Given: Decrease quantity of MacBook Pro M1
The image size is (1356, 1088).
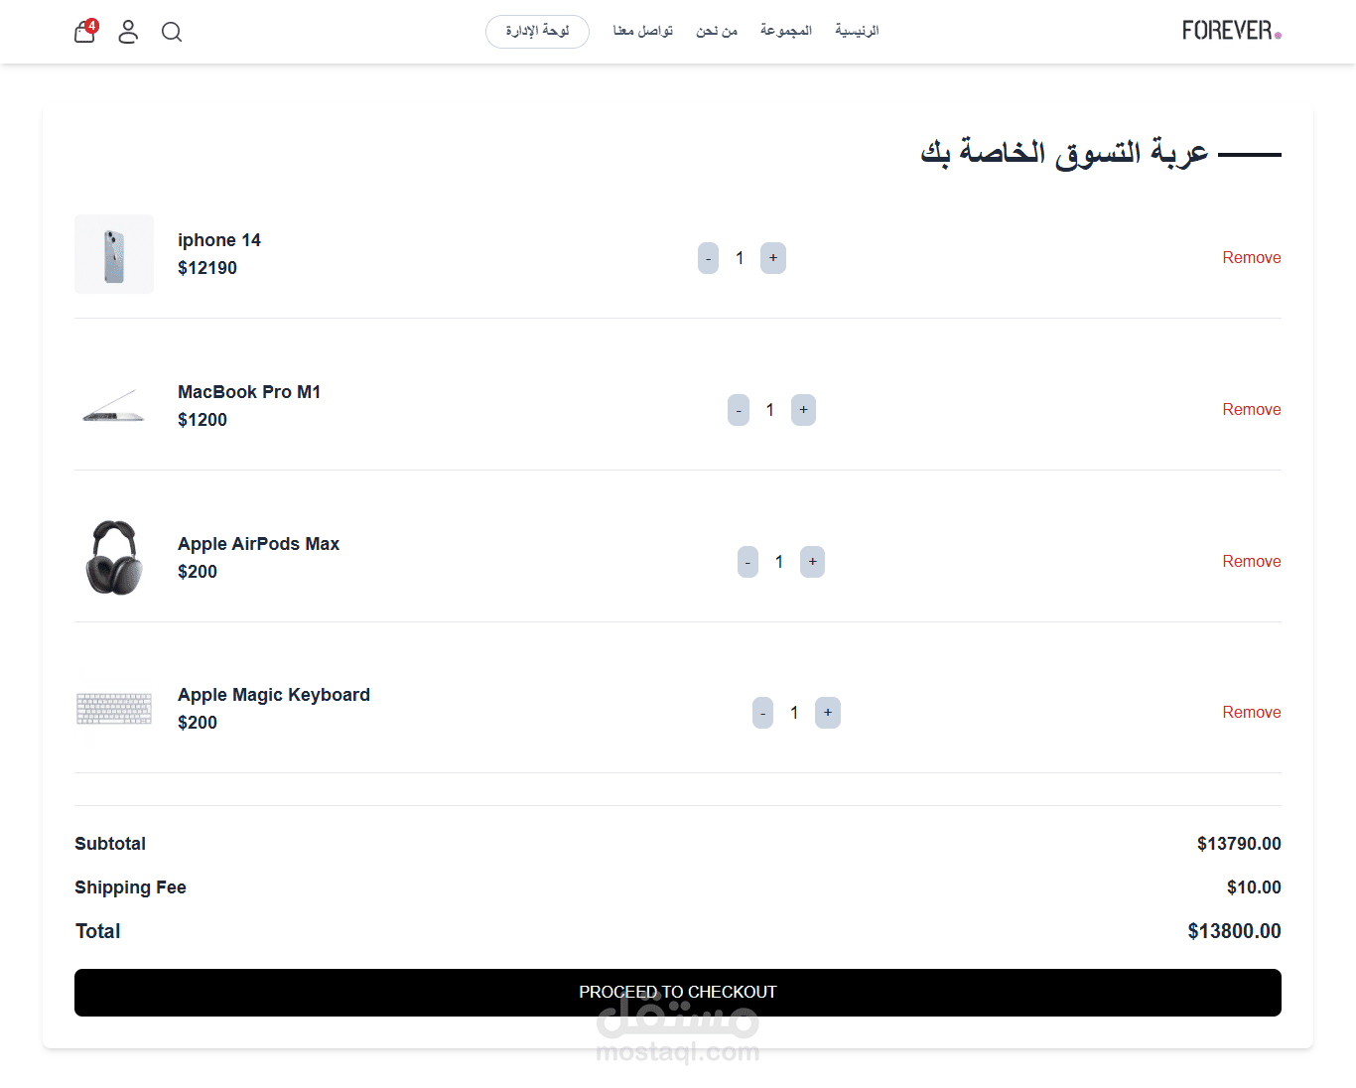Looking at the screenshot, I should tap(739, 410).
